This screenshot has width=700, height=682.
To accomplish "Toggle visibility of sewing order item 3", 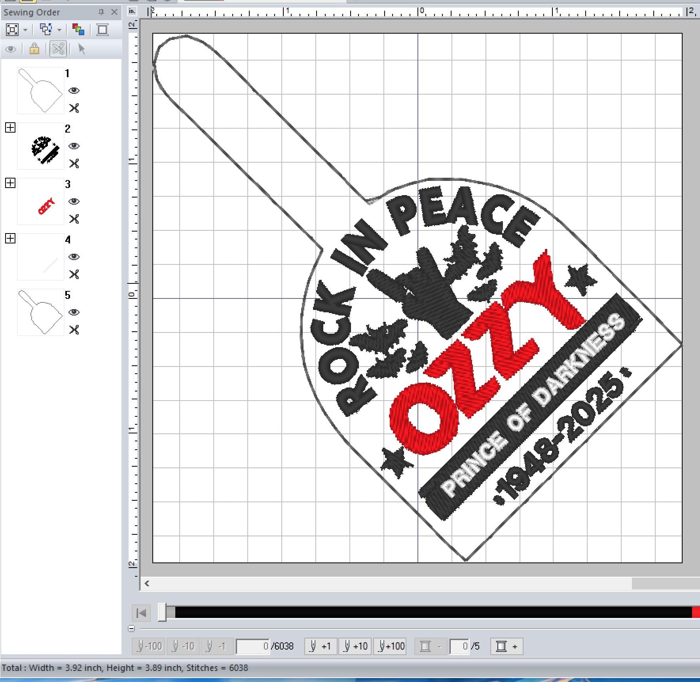I will 74,201.
